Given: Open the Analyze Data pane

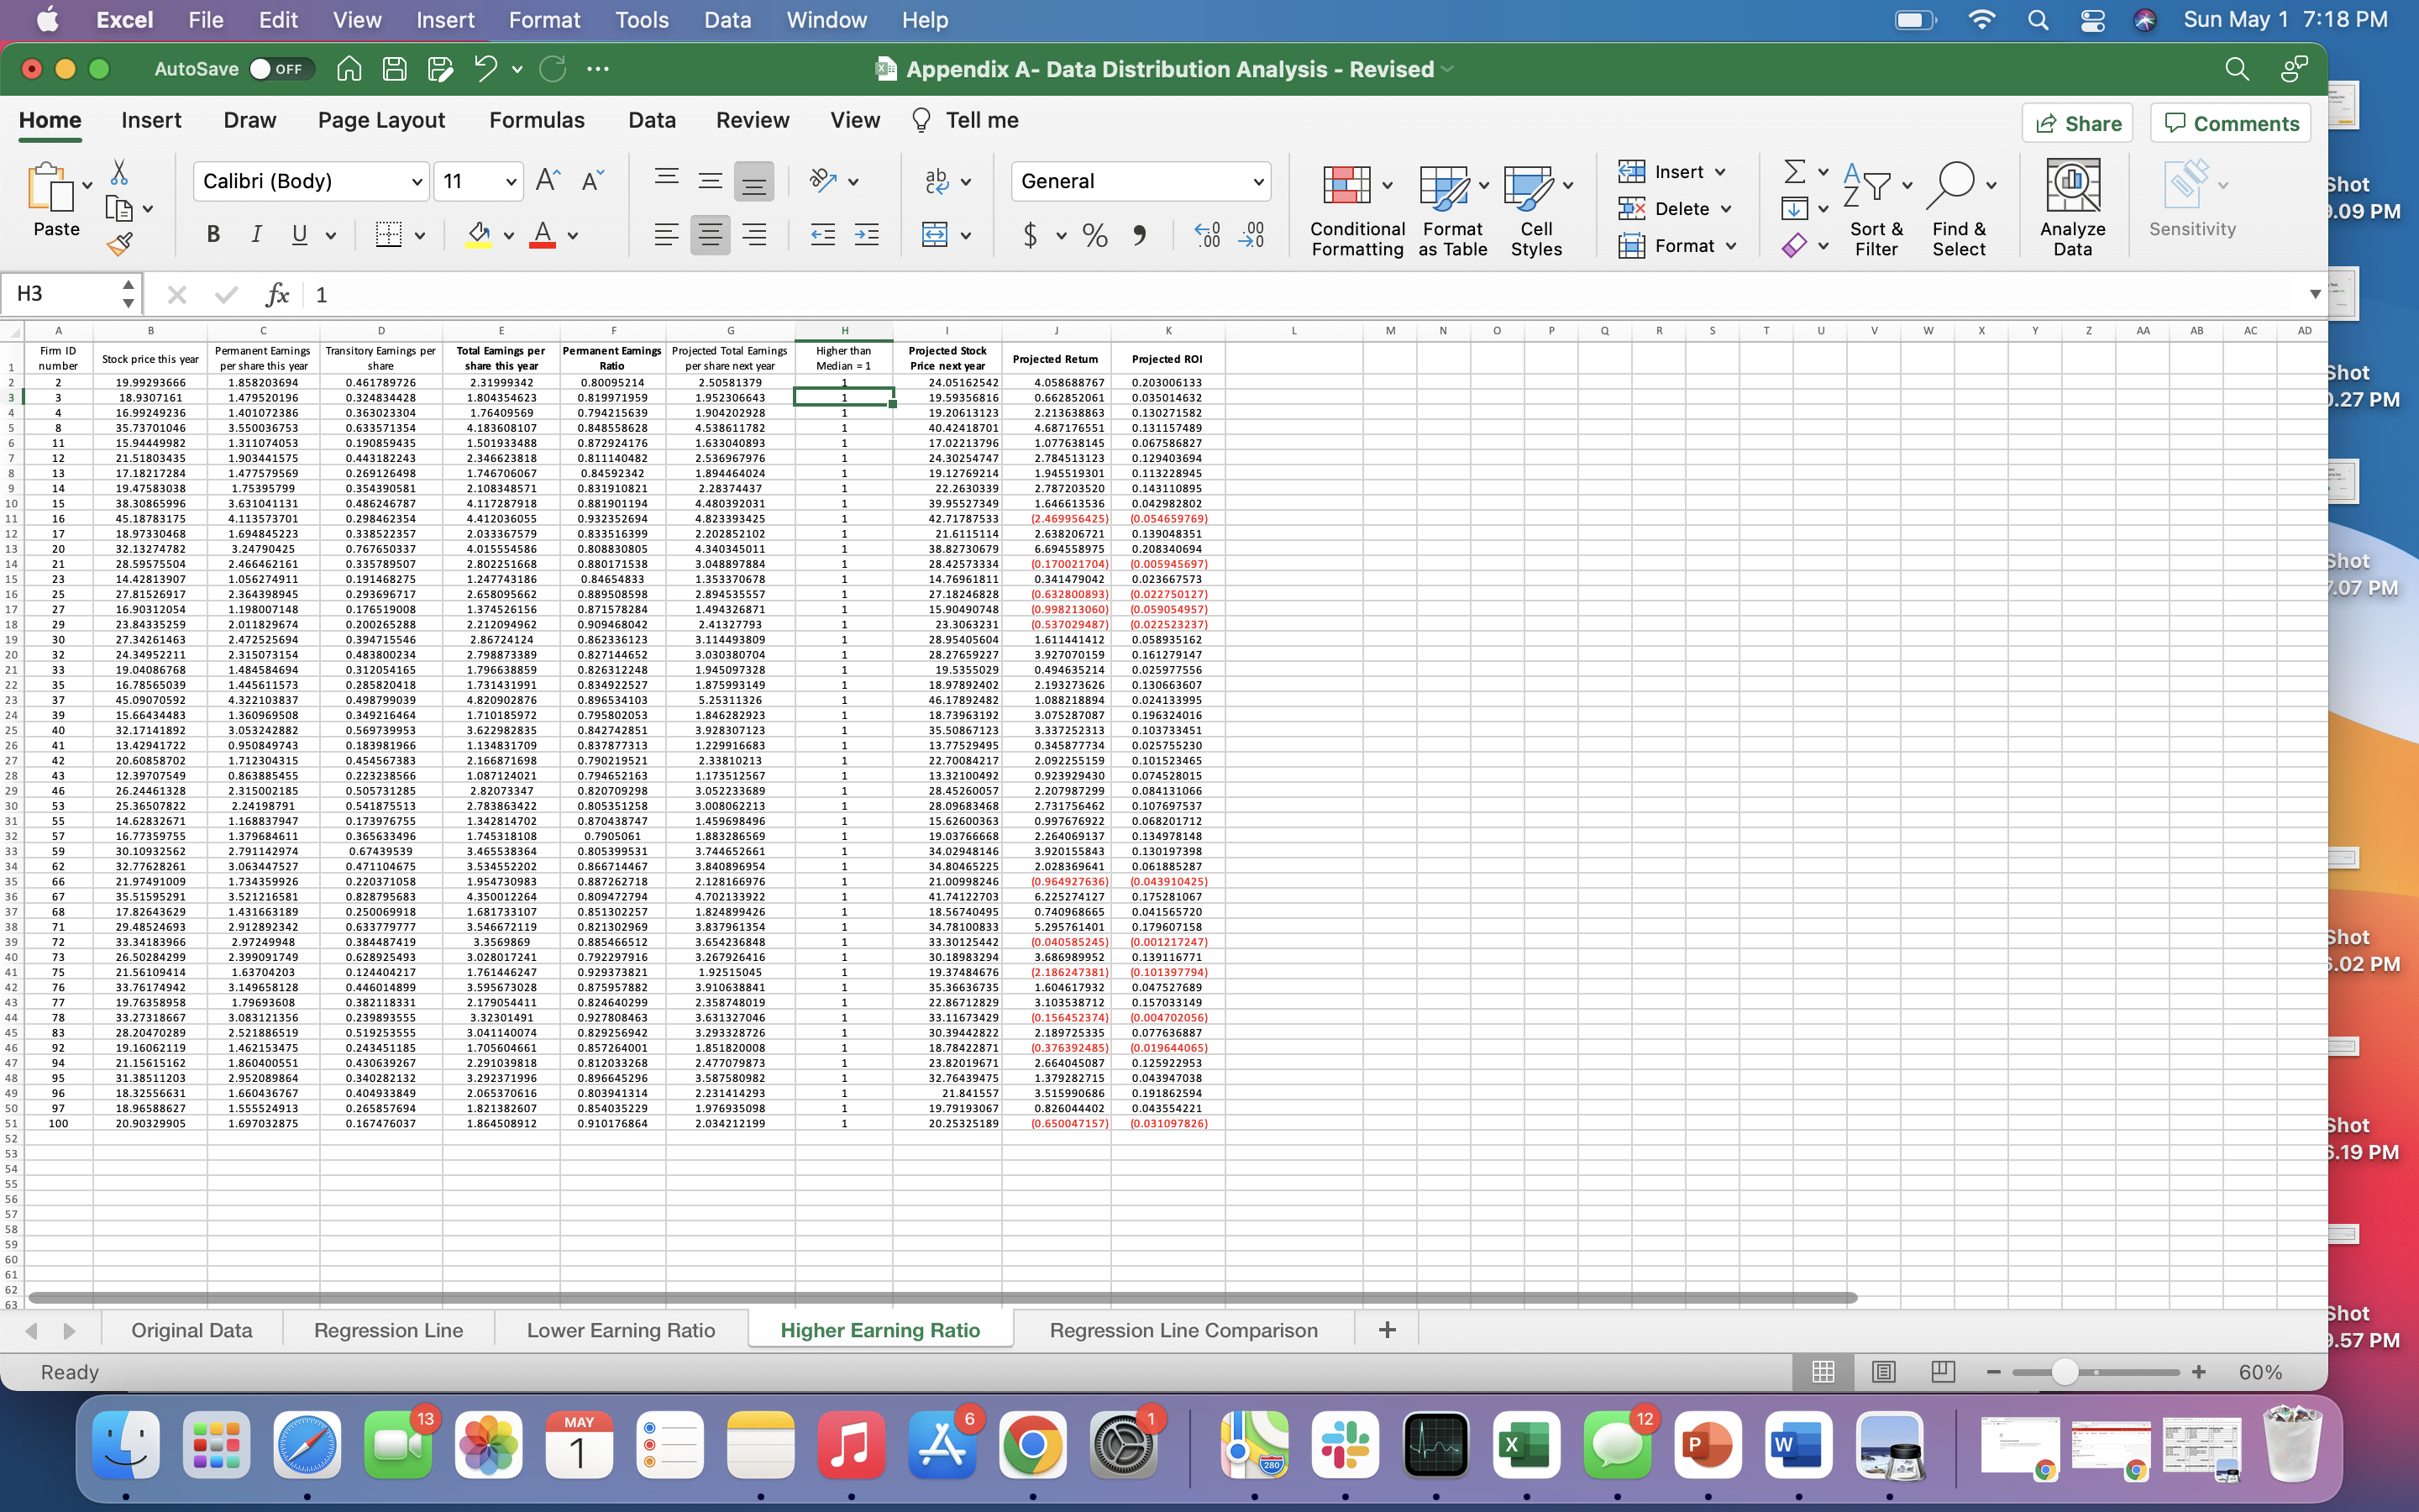Looking at the screenshot, I should (x=2072, y=205).
